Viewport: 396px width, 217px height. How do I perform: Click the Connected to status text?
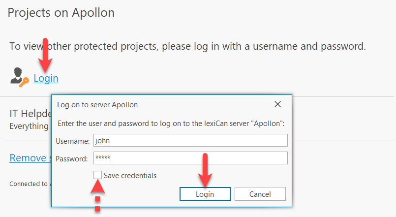click(x=28, y=184)
